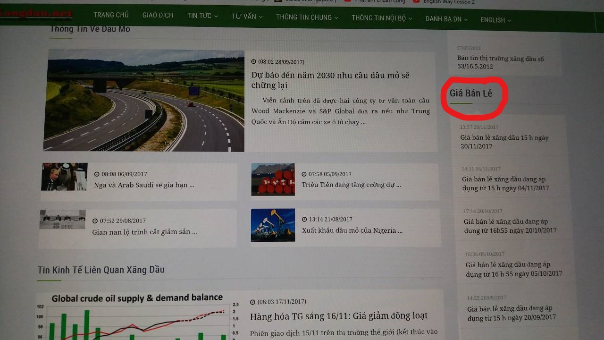
Task: Click the sidebar timestamp 17:14 20/10/2017
Action: tap(483, 211)
